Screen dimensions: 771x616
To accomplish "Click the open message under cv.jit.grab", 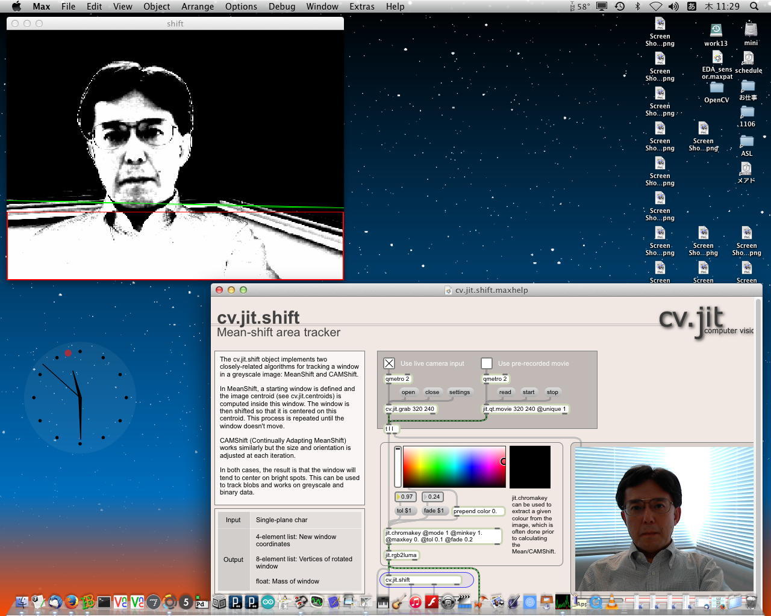I will coord(408,392).
